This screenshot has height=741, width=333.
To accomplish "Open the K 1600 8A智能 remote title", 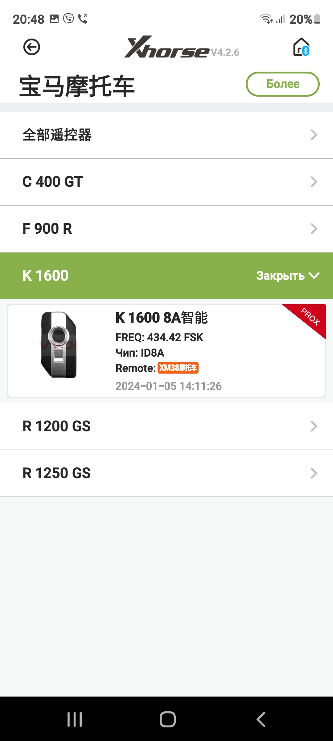I will [x=162, y=318].
